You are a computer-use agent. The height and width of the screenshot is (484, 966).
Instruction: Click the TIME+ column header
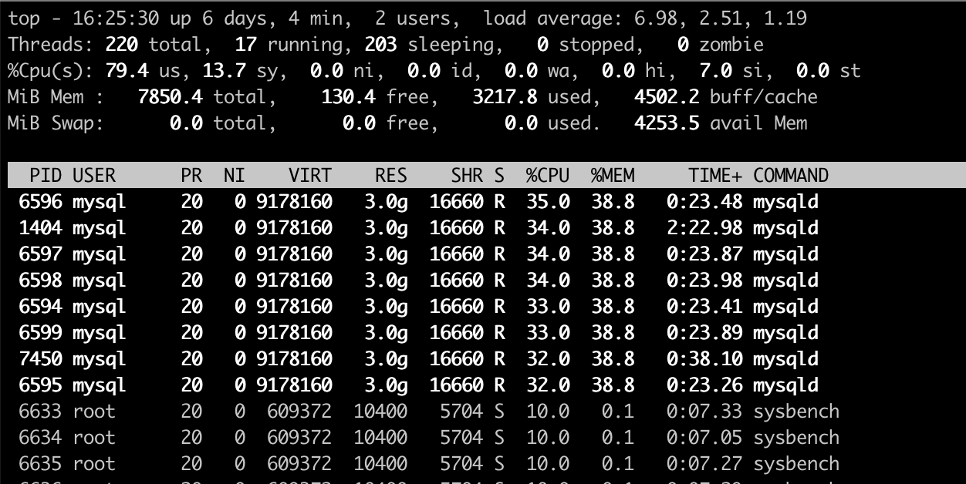715,176
